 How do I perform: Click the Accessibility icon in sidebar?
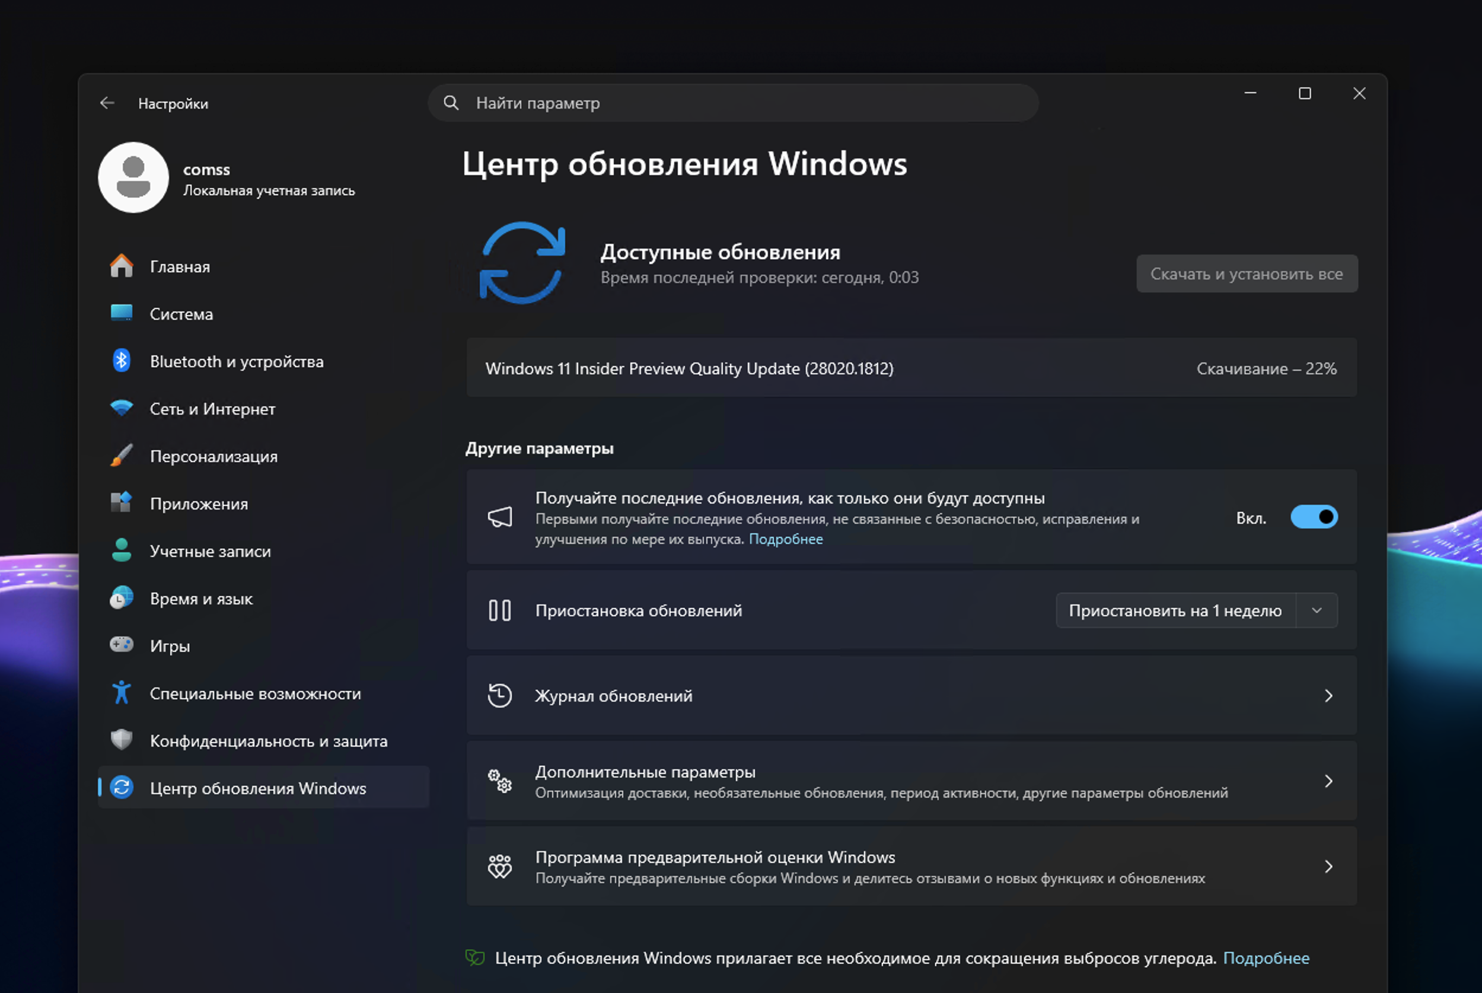tap(122, 693)
